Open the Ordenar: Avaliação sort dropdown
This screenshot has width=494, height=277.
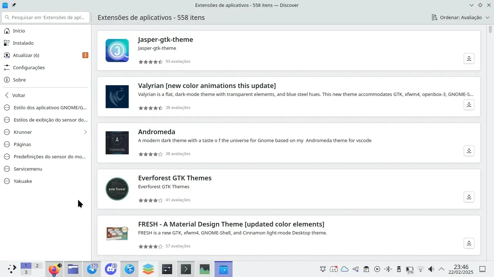point(460,17)
